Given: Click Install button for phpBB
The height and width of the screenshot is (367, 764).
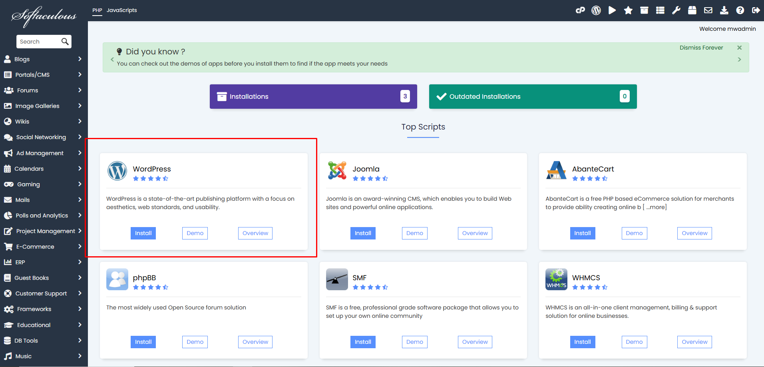Looking at the screenshot, I should (x=143, y=342).
